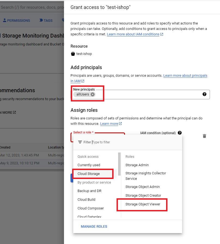The image size is (220, 244).
Task: Select Cloud Storage in quick access
Action: [88, 174]
